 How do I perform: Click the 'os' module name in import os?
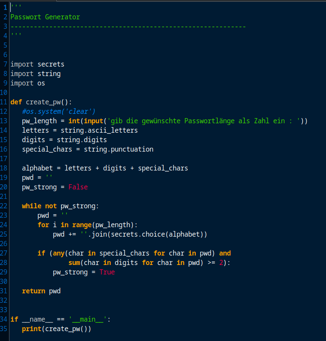tap(41, 83)
